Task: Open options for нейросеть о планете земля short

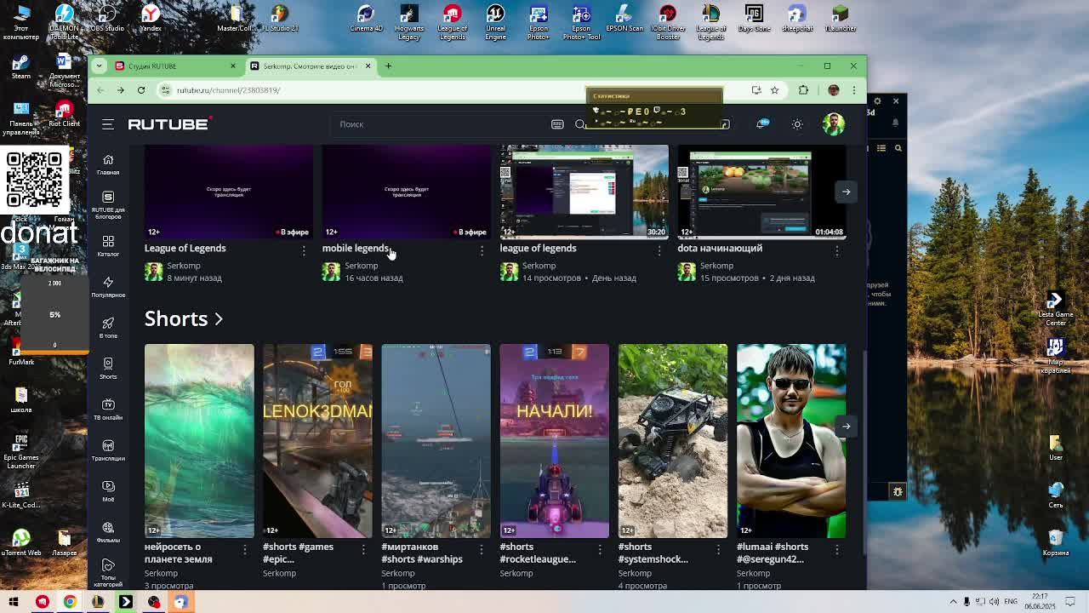Action: (x=245, y=549)
